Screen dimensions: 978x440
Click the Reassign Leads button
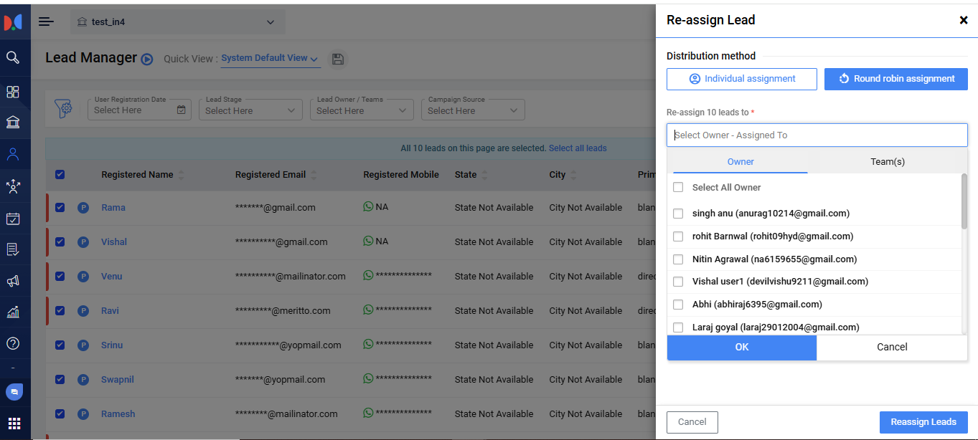pyautogui.click(x=923, y=422)
